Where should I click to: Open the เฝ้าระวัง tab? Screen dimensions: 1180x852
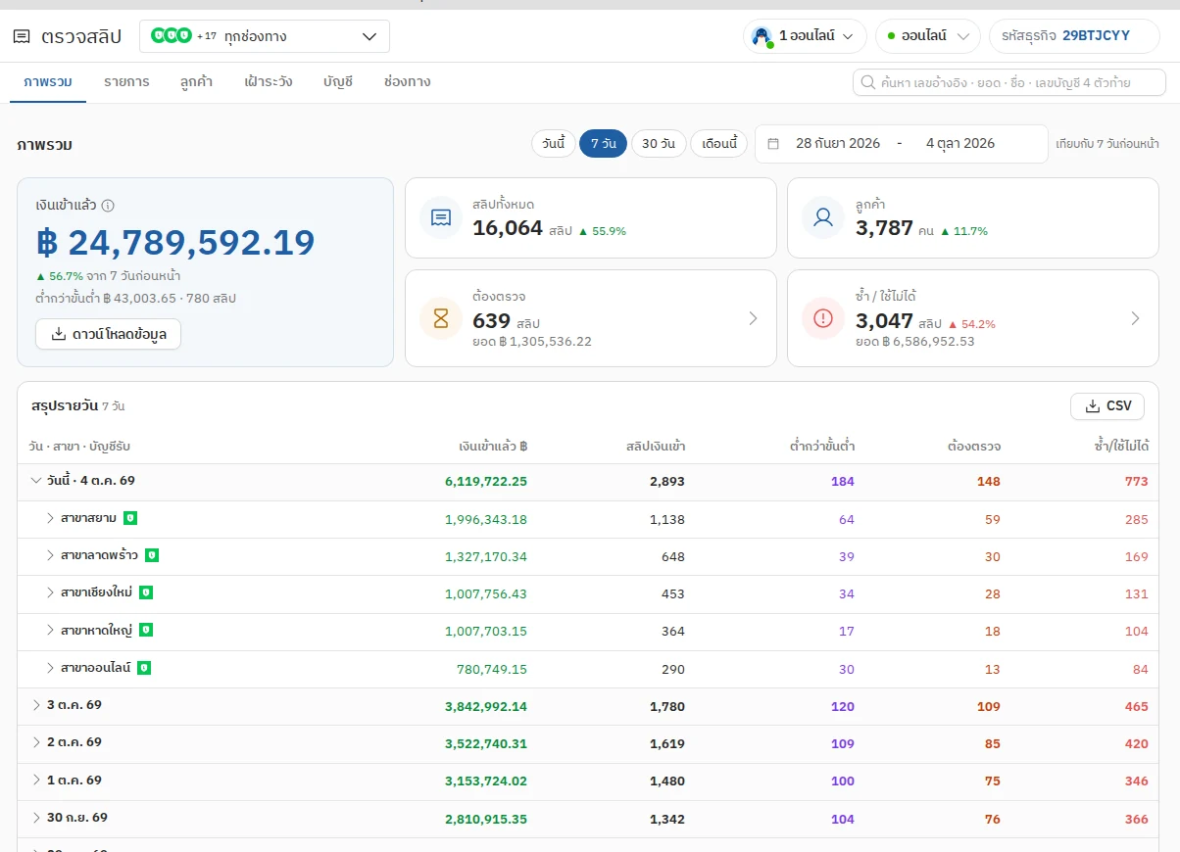tap(269, 82)
